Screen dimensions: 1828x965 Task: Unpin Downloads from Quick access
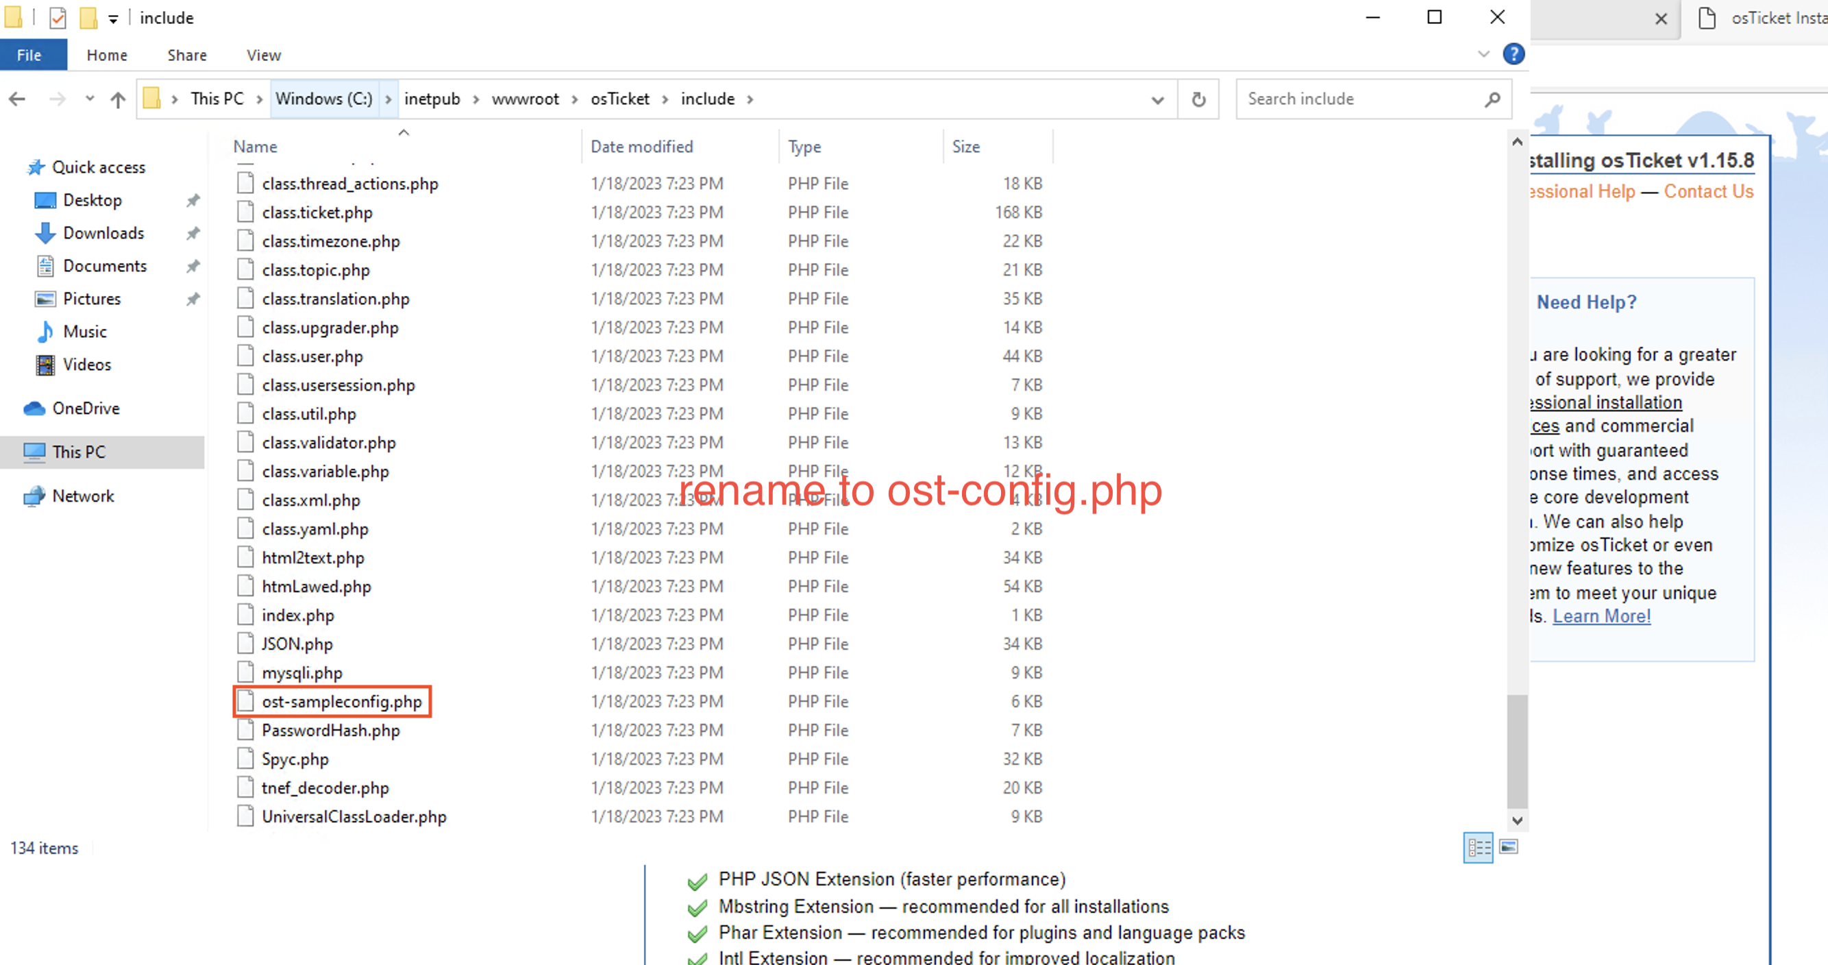click(x=193, y=233)
